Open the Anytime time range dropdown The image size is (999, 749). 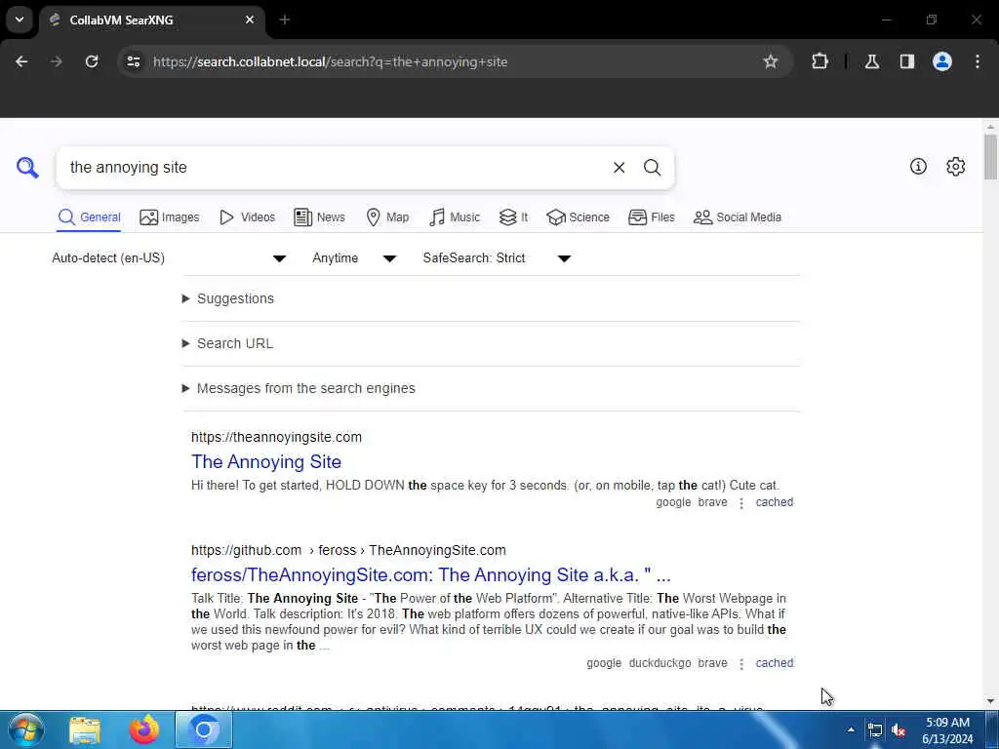pyautogui.click(x=354, y=257)
